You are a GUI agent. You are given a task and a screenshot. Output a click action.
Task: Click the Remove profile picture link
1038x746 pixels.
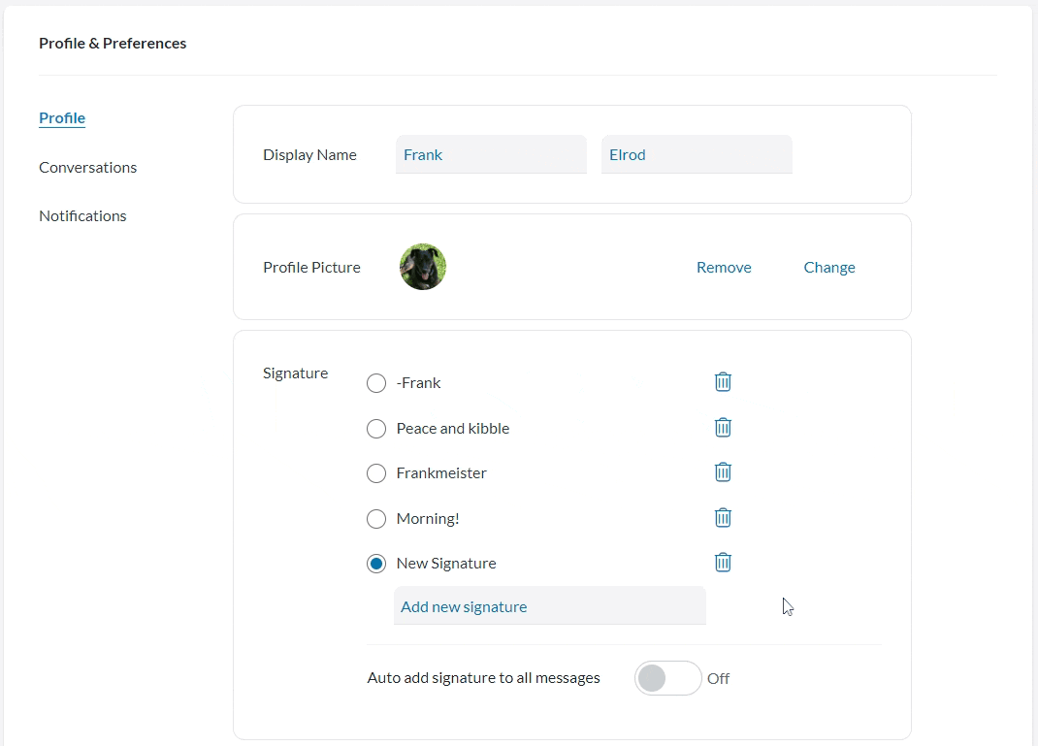pos(724,268)
